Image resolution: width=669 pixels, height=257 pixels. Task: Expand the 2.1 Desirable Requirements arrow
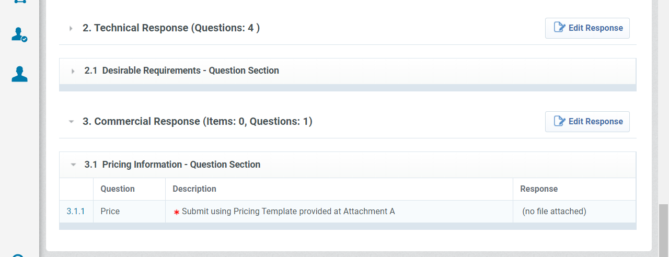(x=73, y=71)
